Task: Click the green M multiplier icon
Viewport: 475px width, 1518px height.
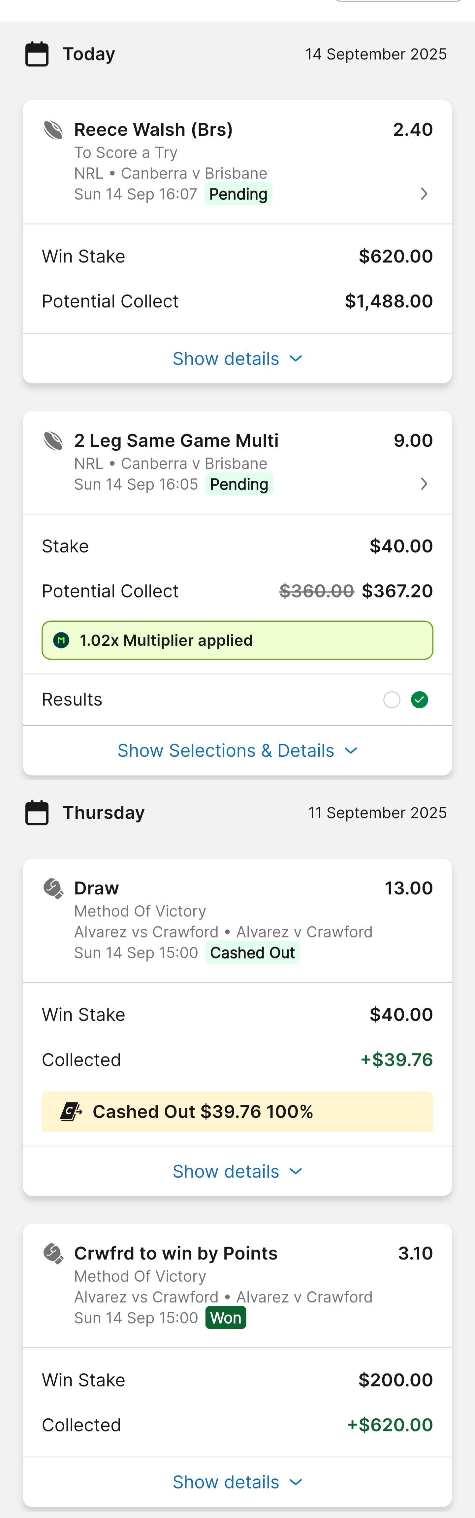Action: point(61,640)
